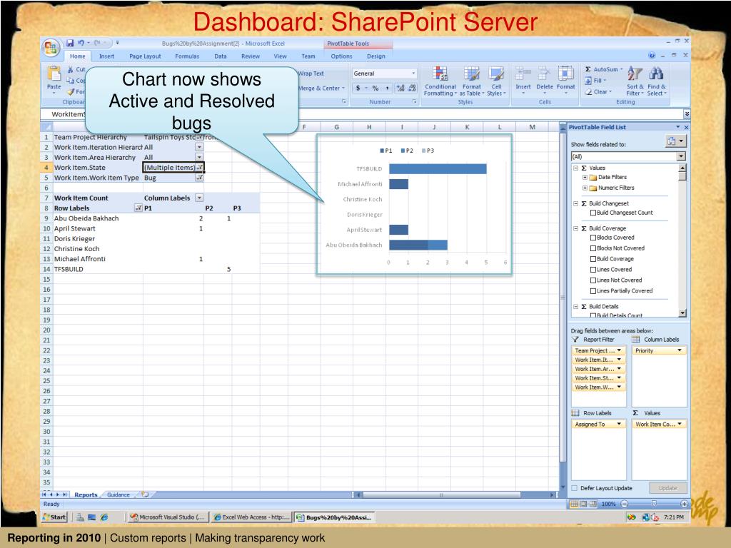Viewport: 731px width, 548px height.
Task: Undo the last action in Quick Access
Action: [81, 43]
